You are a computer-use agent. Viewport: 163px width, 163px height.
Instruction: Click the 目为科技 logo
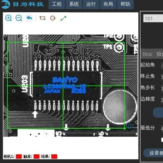tap(22, 4)
